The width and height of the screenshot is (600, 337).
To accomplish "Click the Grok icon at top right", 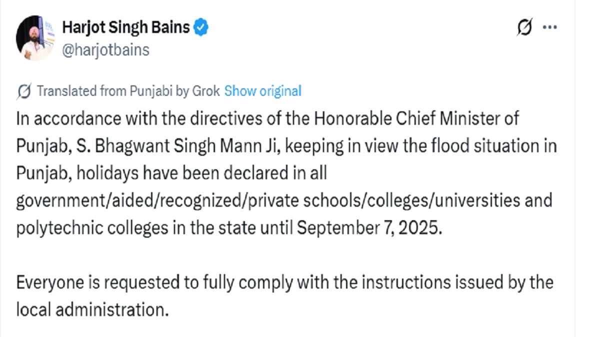I will pos(524,28).
